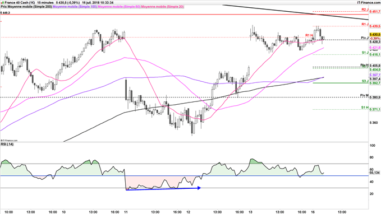Click the 10:00 label on the time axis
The height and width of the screenshot is (214, 381).
(x=9, y=212)
